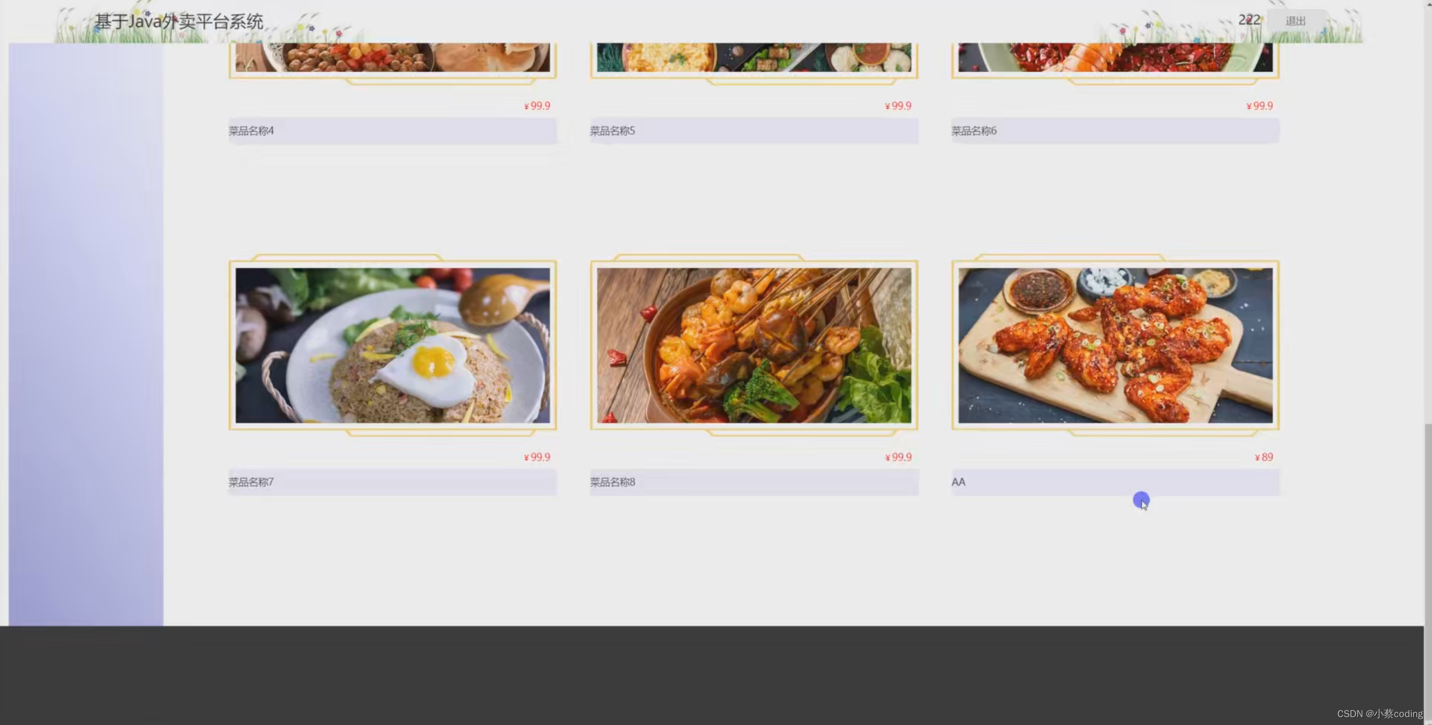Click the ¥99.9 price above 菜品名称8
This screenshot has width=1432, height=725.
(x=898, y=457)
